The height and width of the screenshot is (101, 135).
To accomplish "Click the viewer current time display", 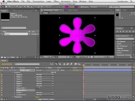I will click(62, 57).
